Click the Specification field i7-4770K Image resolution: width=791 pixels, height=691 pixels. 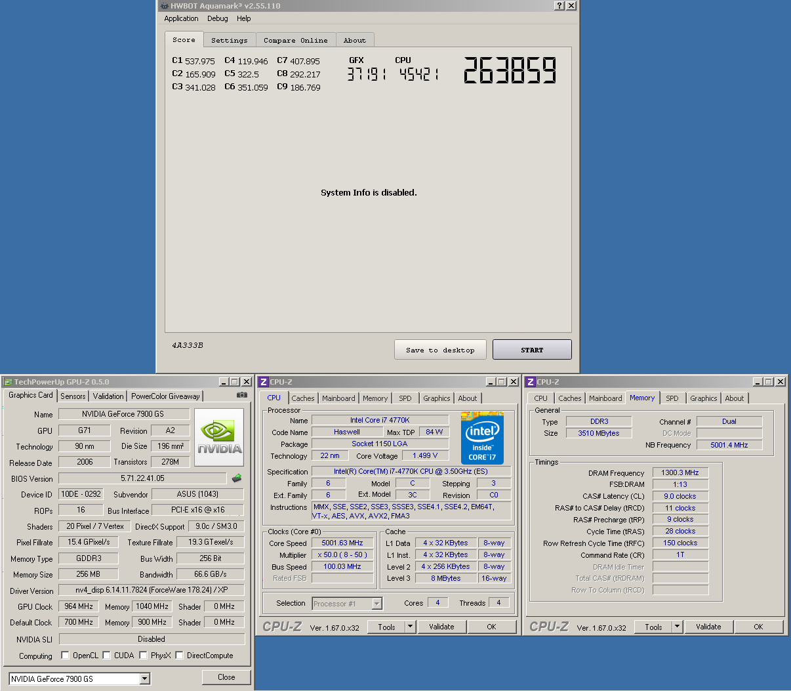pos(411,471)
